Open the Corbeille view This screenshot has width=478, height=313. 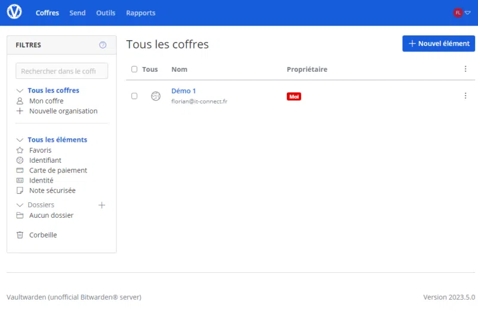(x=43, y=235)
